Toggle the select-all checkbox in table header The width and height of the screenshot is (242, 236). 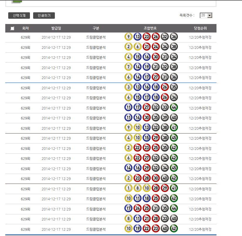tap(12, 28)
